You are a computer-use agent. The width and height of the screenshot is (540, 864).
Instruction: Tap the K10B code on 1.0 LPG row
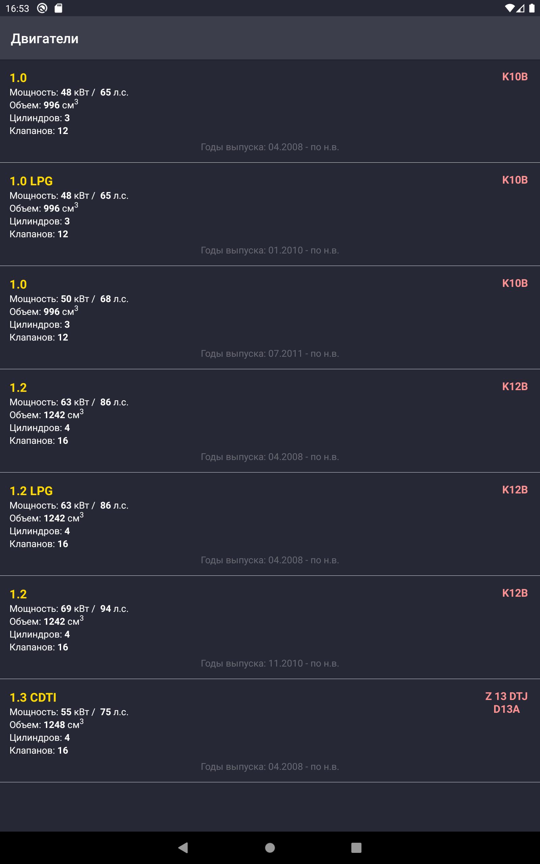tap(515, 180)
